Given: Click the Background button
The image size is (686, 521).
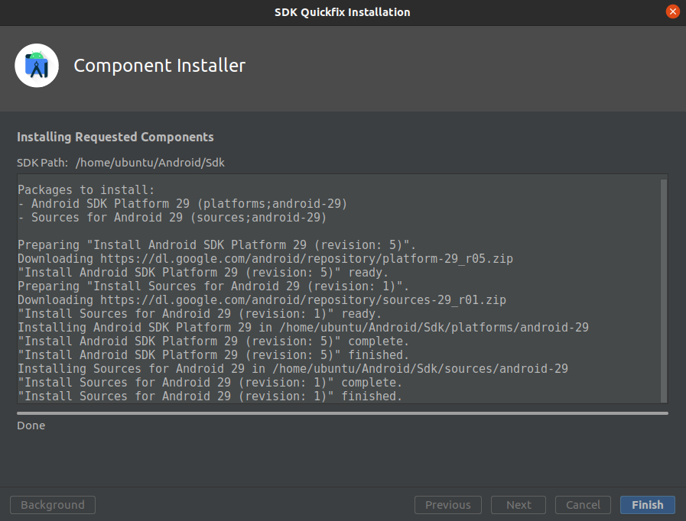Looking at the screenshot, I should [53, 505].
